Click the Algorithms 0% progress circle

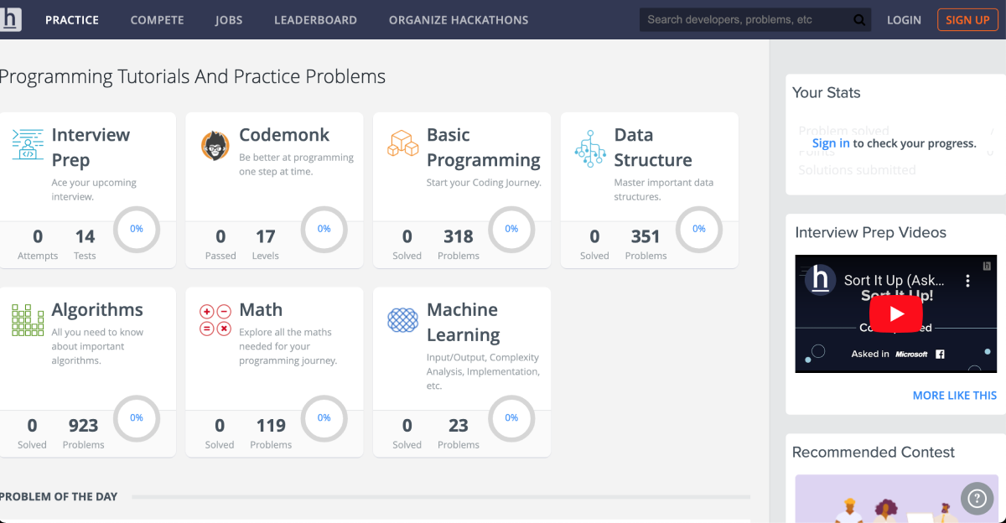(x=136, y=418)
